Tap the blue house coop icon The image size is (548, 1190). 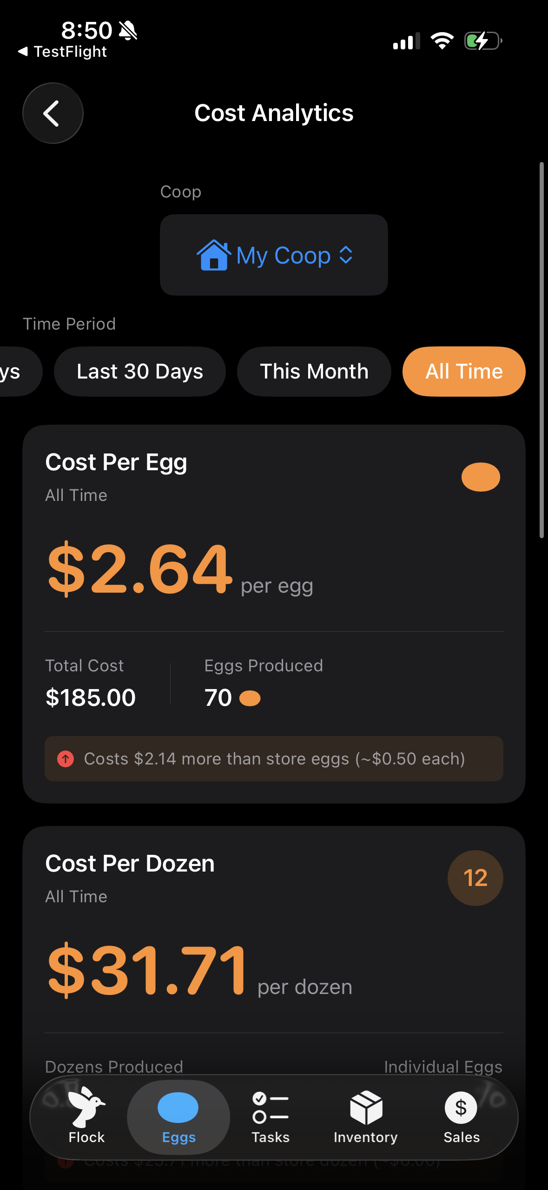(x=213, y=255)
